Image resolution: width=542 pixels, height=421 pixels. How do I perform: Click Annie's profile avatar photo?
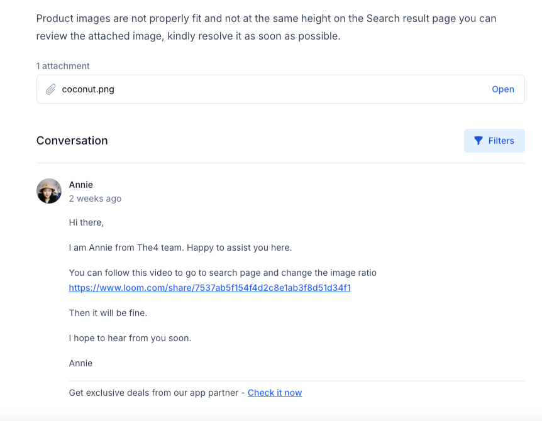[x=49, y=191]
